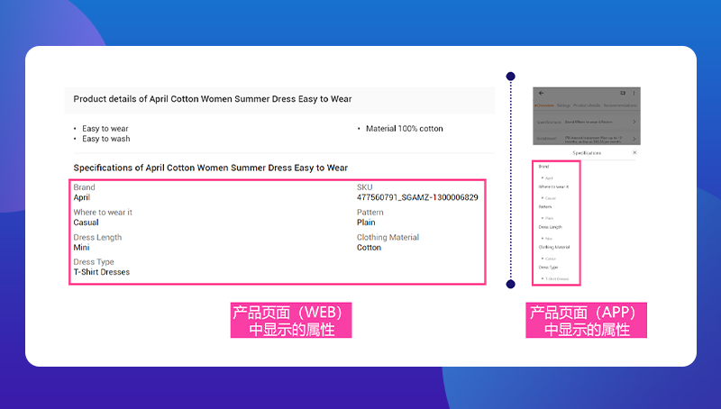Click the Brand label in the app list

[x=544, y=167]
